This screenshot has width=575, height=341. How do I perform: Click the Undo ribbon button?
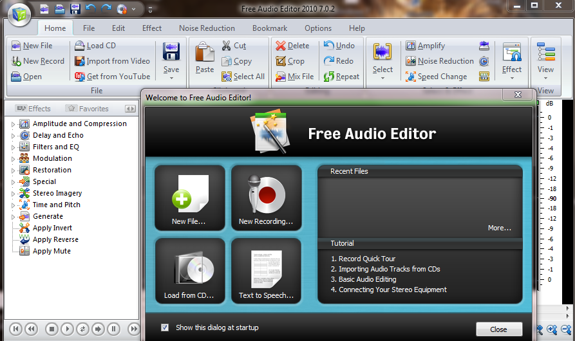[x=339, y=46]
